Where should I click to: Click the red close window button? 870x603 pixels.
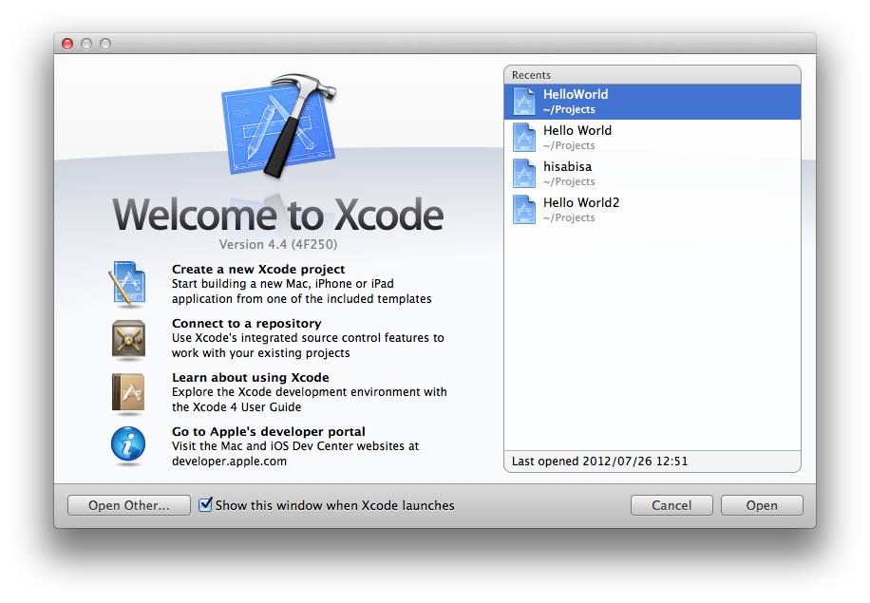pos(67,44)
